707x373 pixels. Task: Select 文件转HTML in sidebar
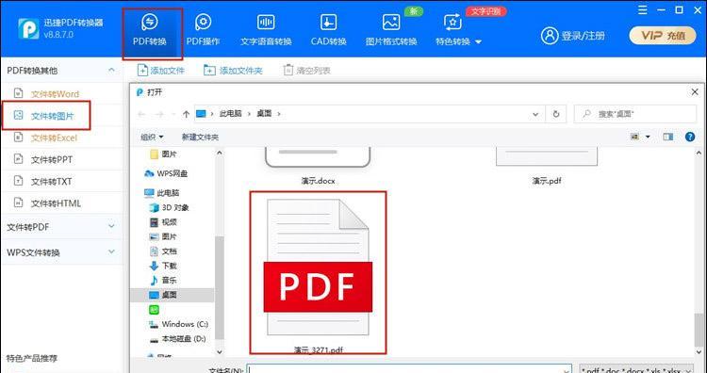click(56, 203)
